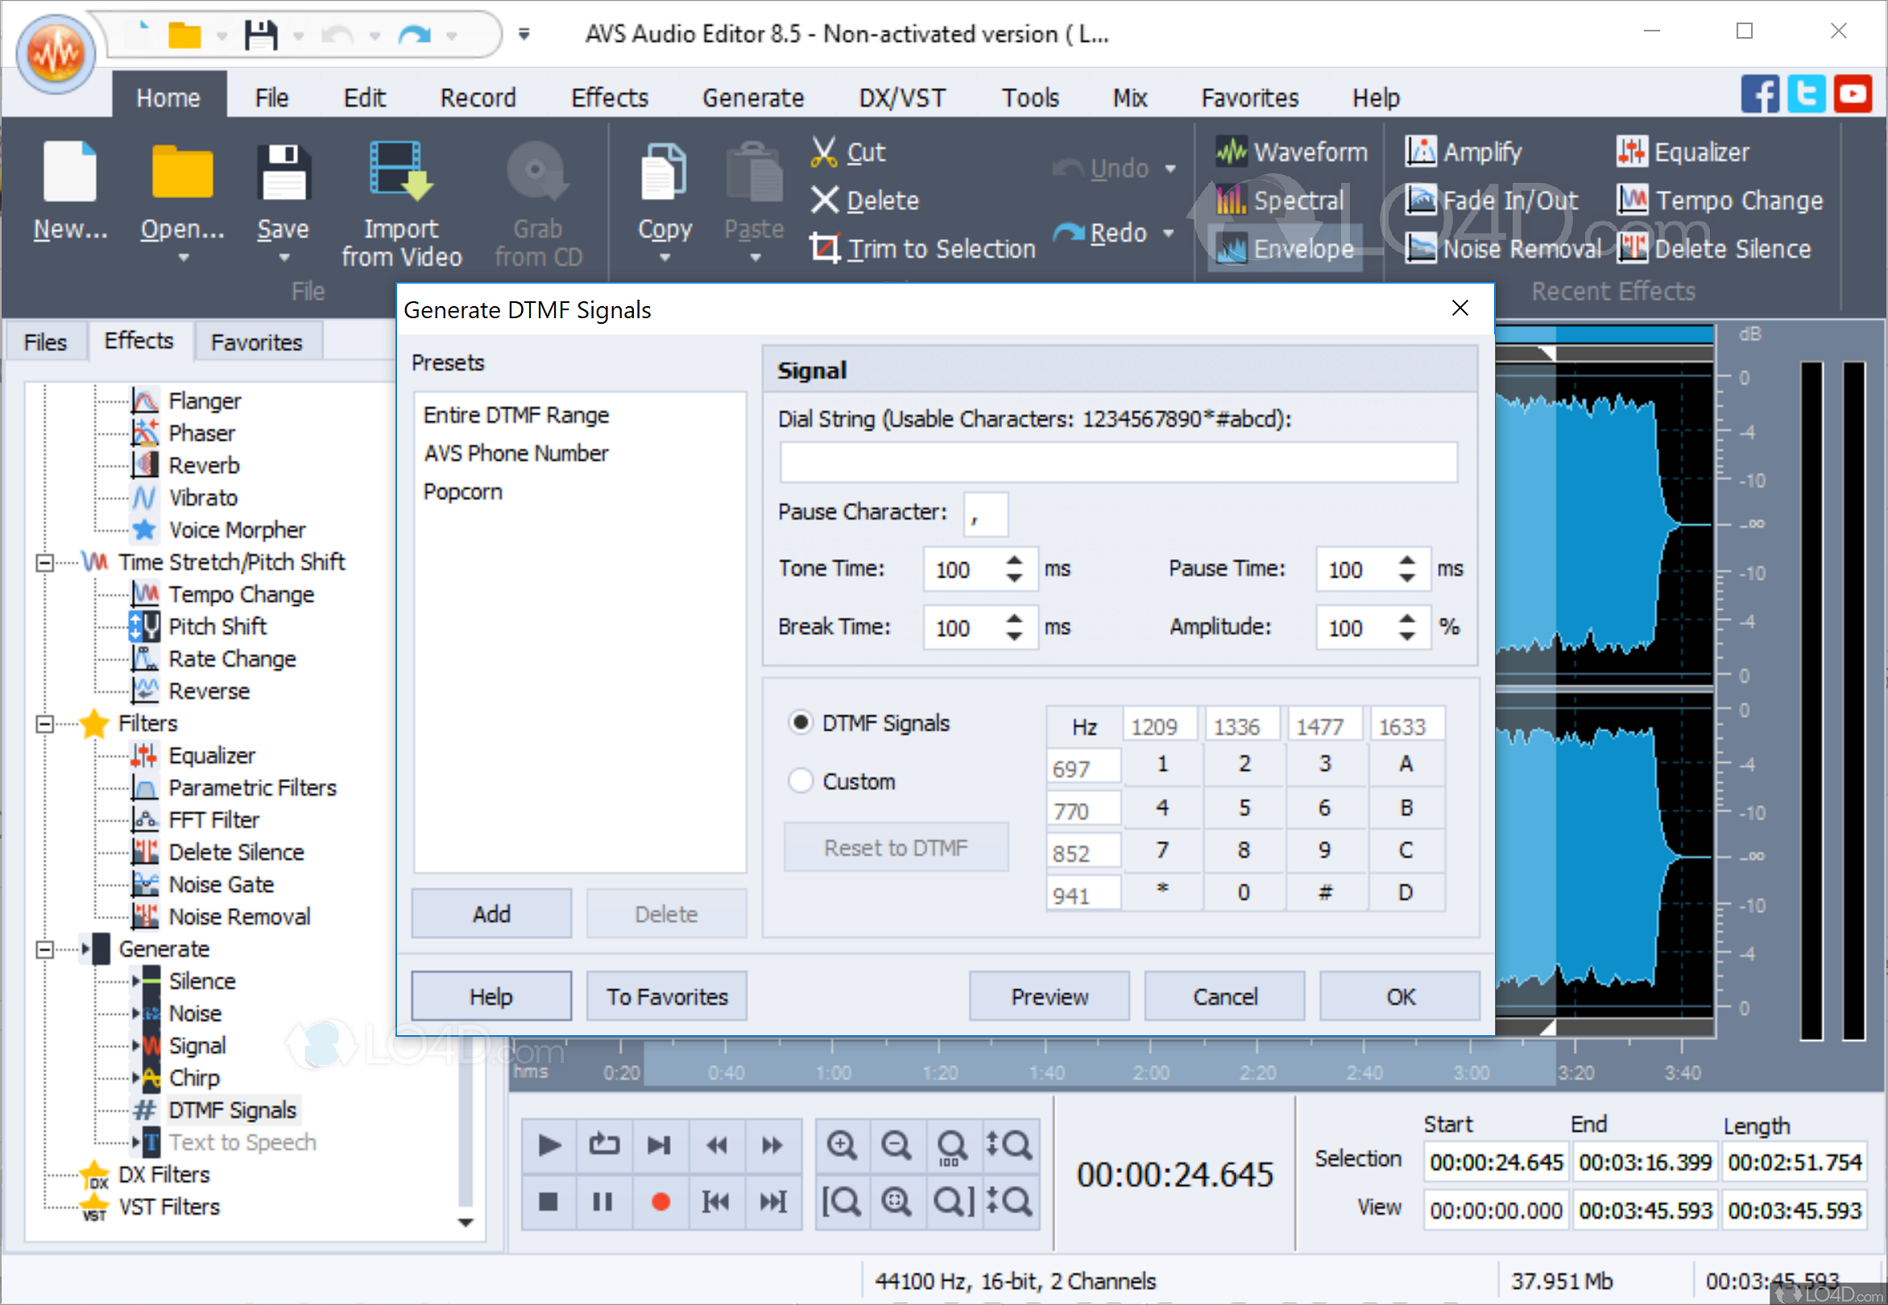Open Customize Quick Access Toolbar dropdown
This screenshot has width=1888, height=1305.
click(524, 35)
